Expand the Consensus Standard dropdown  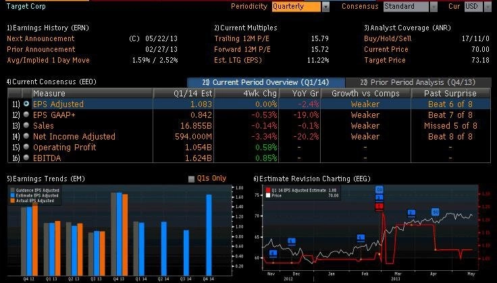(423, 7)
